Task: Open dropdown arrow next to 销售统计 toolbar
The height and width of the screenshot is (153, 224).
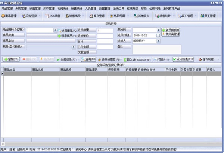Action: [x=174, y=16]
